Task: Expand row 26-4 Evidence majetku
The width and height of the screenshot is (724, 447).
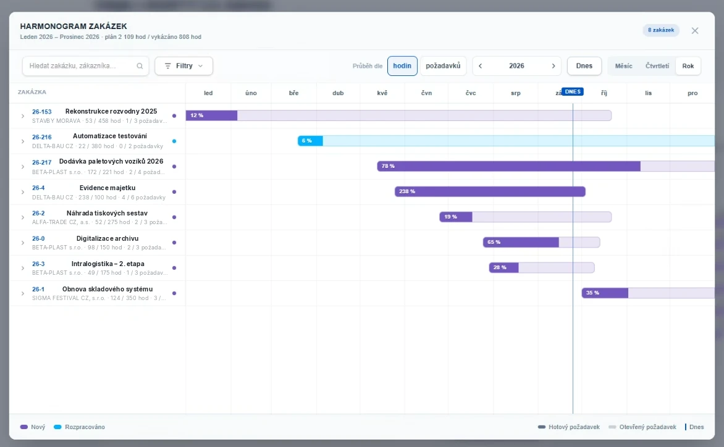Action: click(x=23, y=193)
